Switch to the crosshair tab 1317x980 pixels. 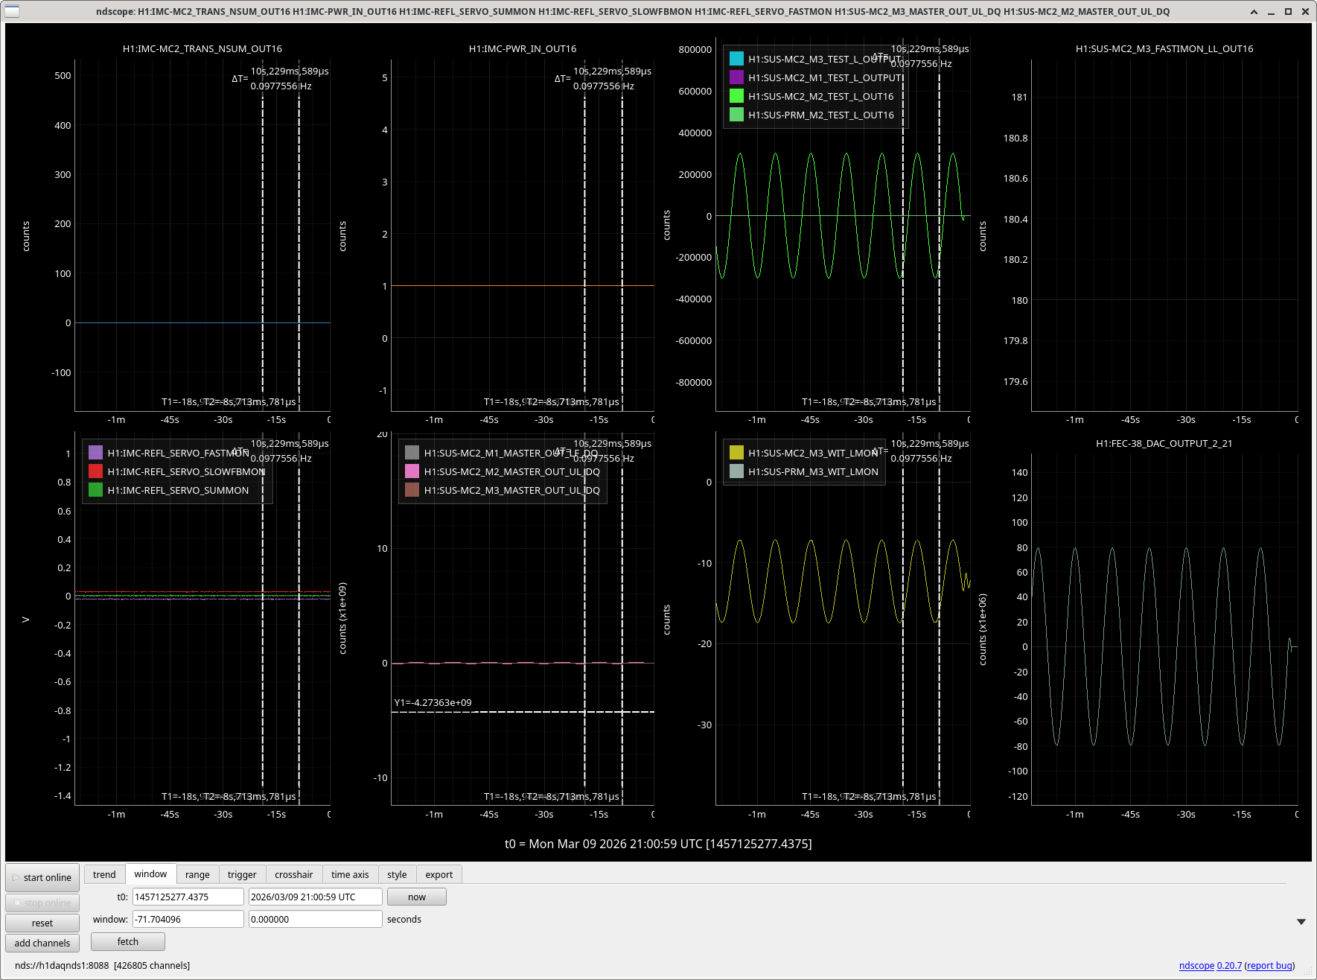293,874
